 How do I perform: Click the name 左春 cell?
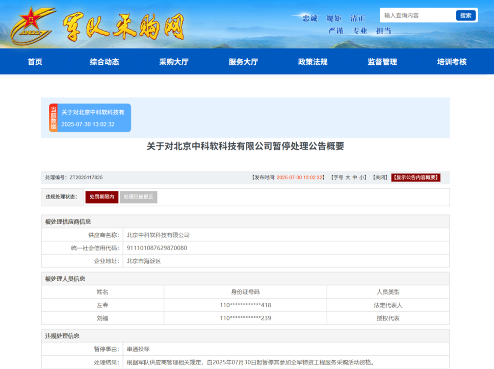(x=102, y=305)
